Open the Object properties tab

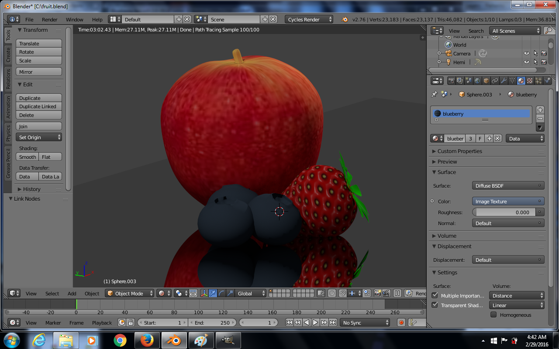486,81
